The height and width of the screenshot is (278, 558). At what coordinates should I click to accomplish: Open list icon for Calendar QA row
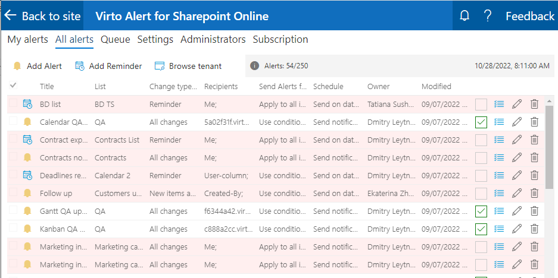(x=499, y=122)
